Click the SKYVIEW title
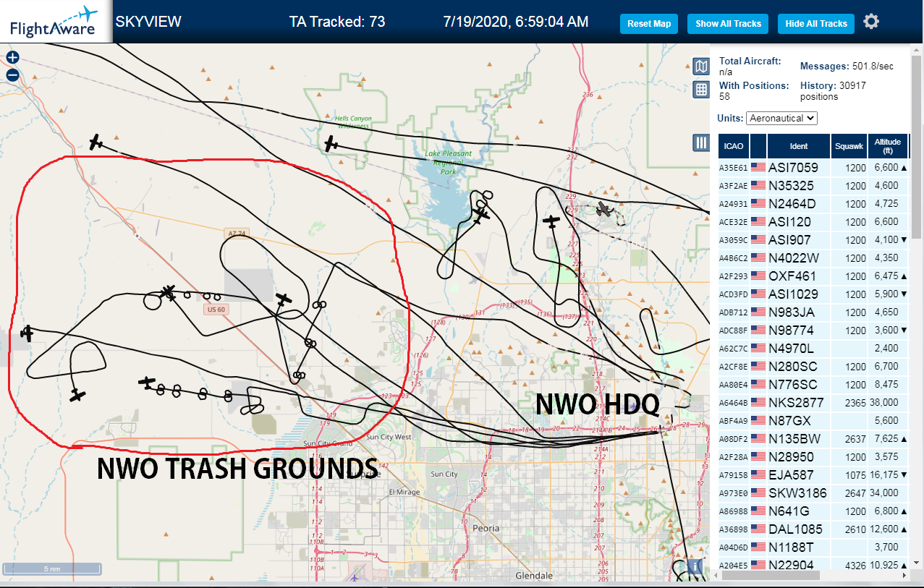 (x=148, y=22)
